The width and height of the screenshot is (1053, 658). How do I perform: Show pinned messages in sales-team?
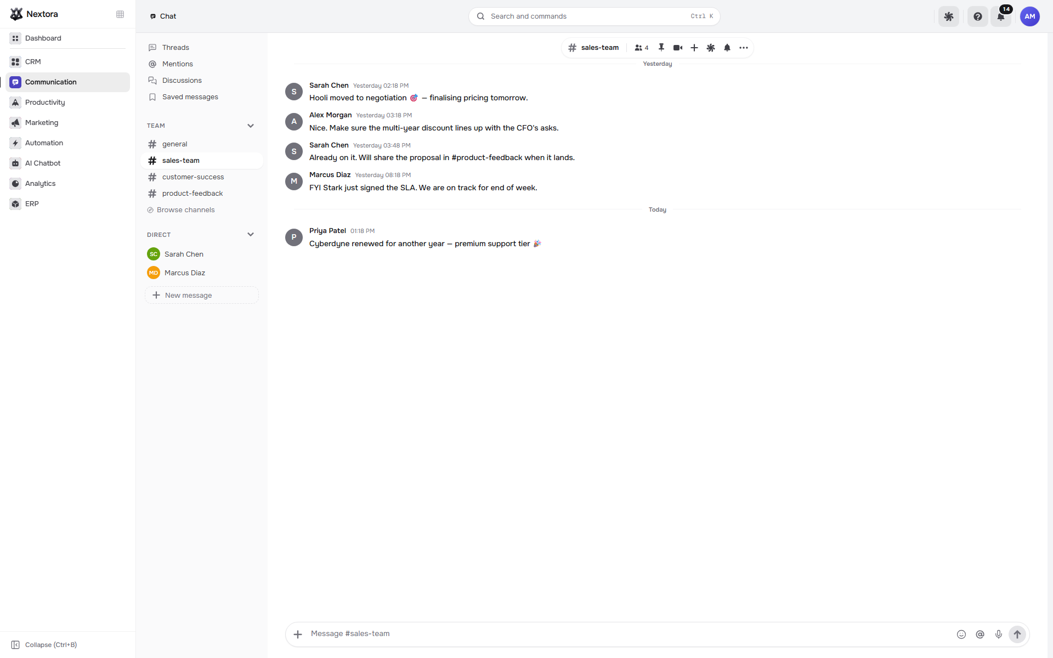coord(661,48)
